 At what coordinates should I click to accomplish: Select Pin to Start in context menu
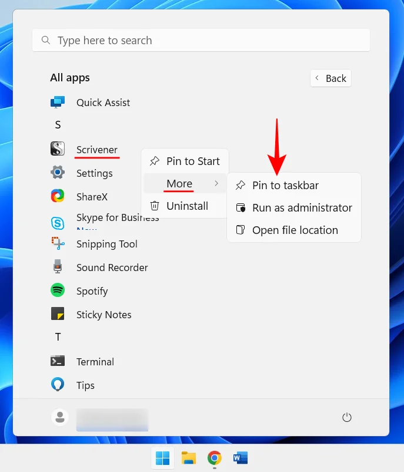(x=185, y=161)
